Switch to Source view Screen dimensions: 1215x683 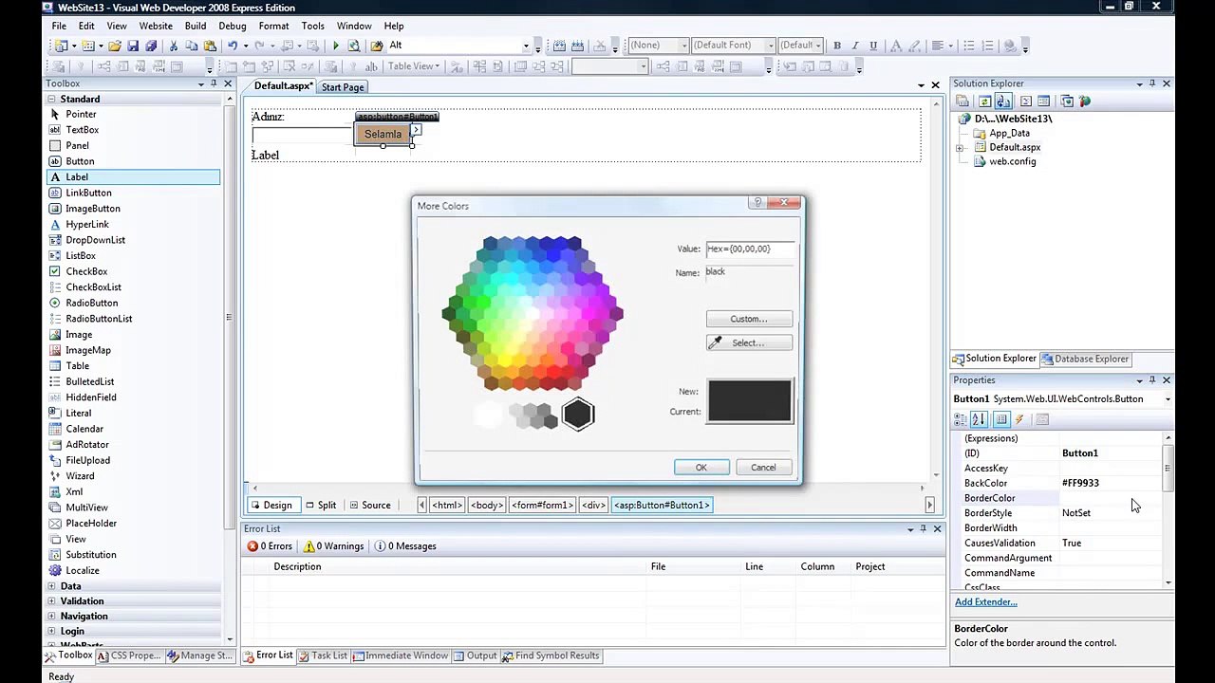369,505
